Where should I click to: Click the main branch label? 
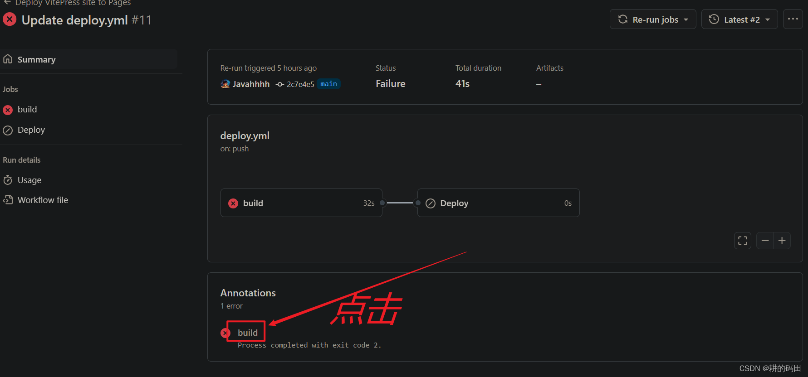328,84
